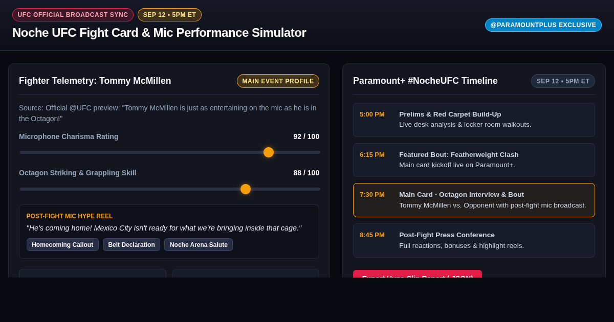Select the Belt Declaration tag
This screenshot has width=614, height=322.
[x=131, y=245]
